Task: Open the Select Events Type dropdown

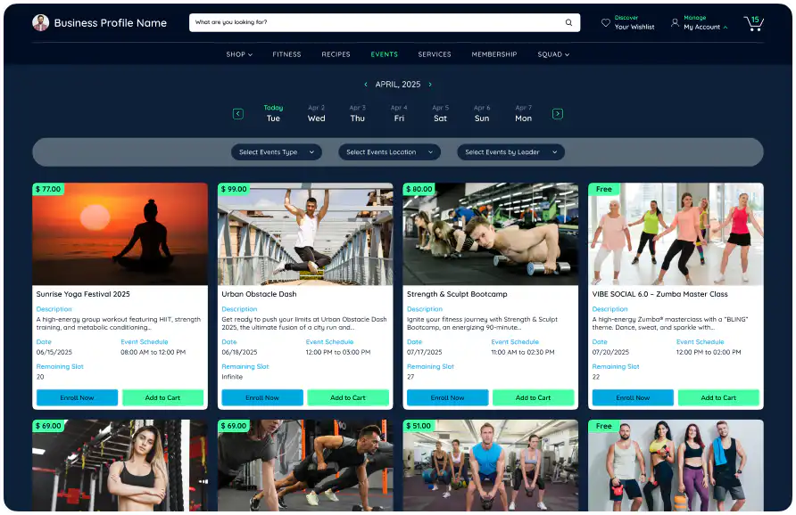Action: click(x=276, y=151)
